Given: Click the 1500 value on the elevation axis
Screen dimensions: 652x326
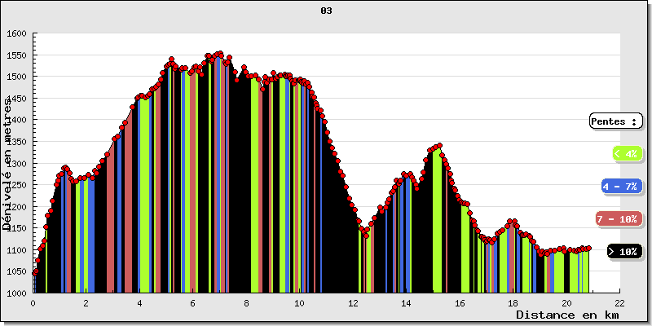Looking at the screenshot, I should pos(16,77).
